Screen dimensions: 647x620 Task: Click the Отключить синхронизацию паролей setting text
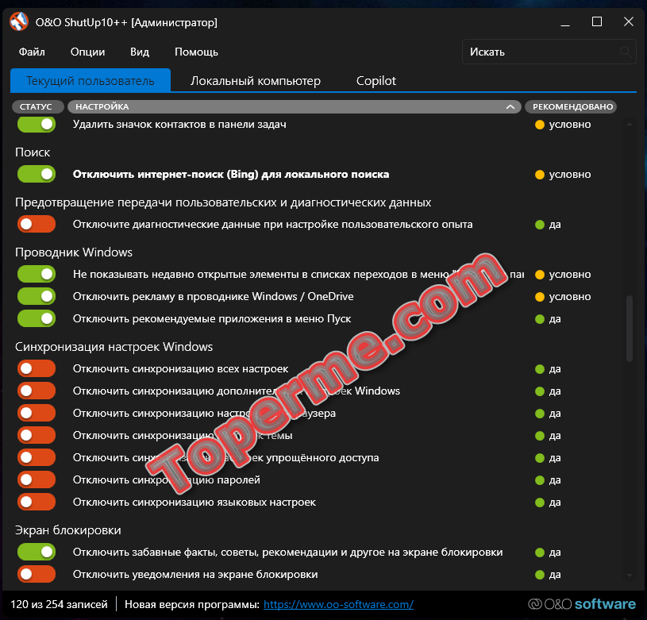(x=166, y=479)
